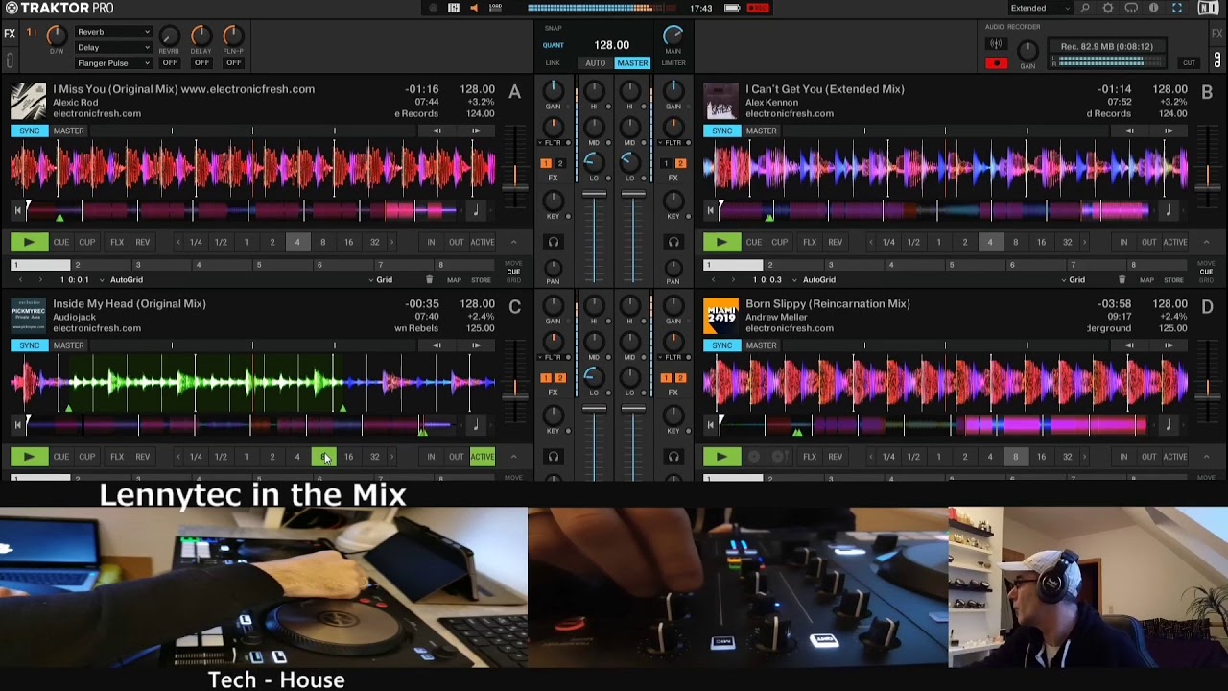Click the red REC indicator in header
This screenshot has width=1228, height=691.
pyautogui.click(x=758, y=8)
